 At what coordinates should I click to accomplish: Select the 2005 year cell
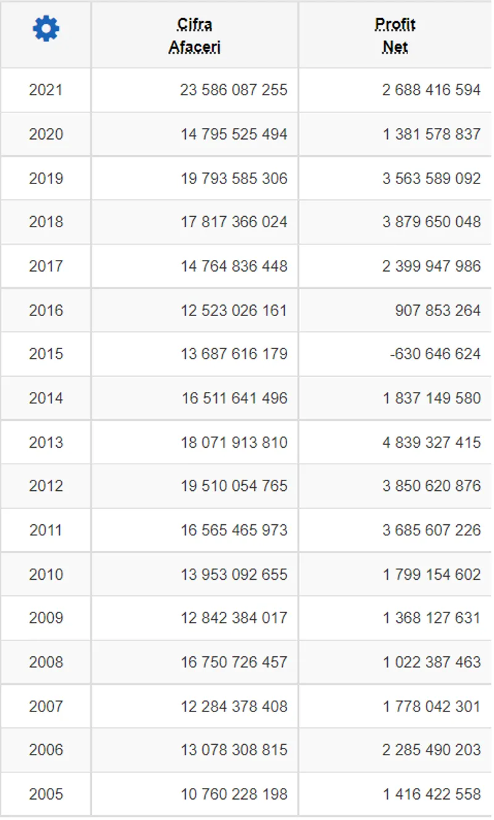click(x=46, y=794)
